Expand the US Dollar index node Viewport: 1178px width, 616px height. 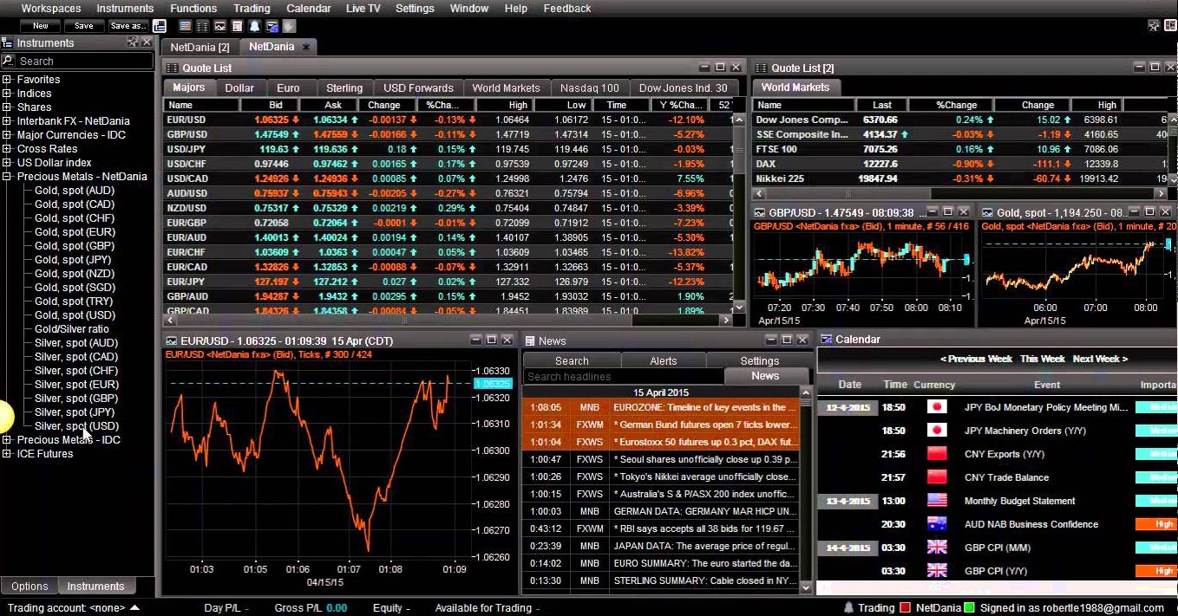pyautogui.click(x=7, y=163)
